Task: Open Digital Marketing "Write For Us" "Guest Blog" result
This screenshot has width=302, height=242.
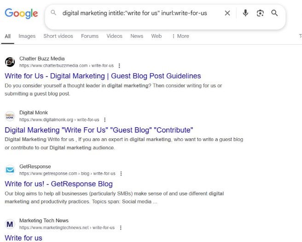Action: (x=99, y=130)
